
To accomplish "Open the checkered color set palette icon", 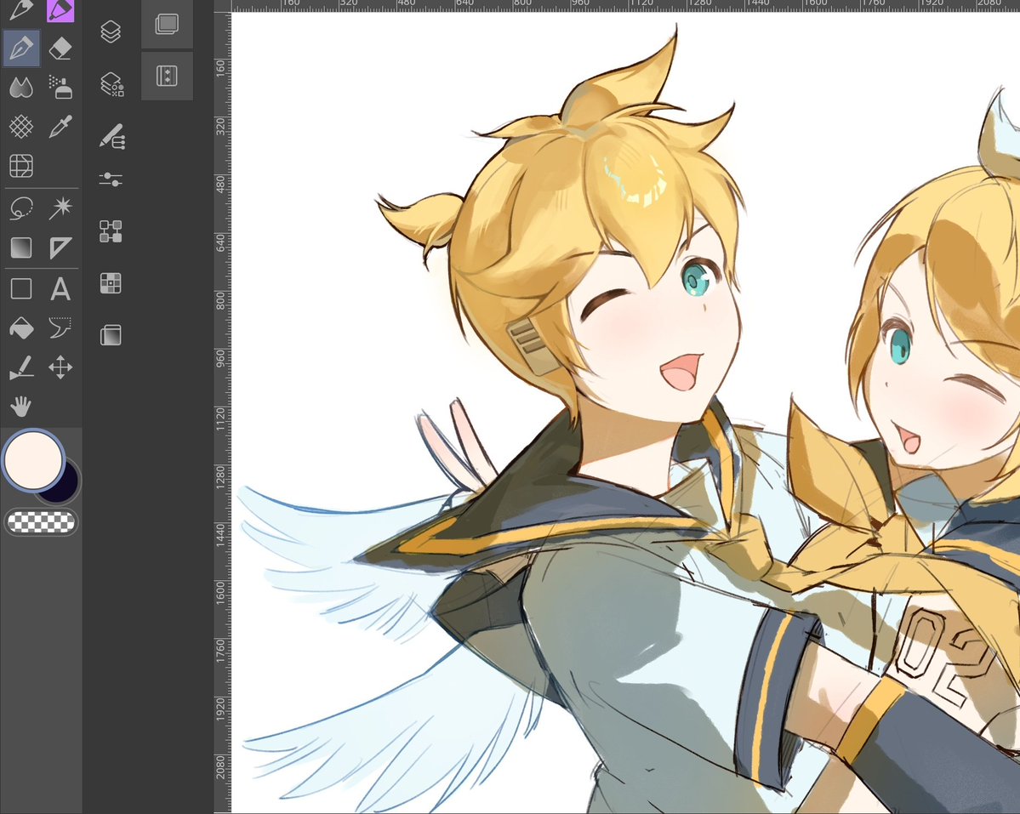I will (x=111, y=283).
